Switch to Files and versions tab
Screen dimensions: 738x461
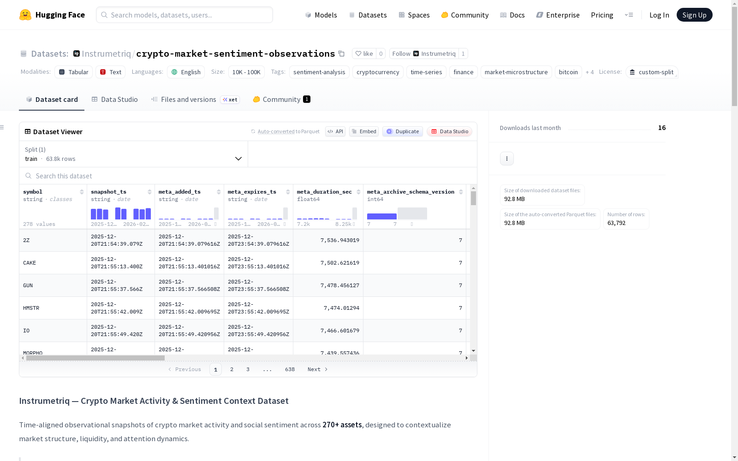click(195, 99)
